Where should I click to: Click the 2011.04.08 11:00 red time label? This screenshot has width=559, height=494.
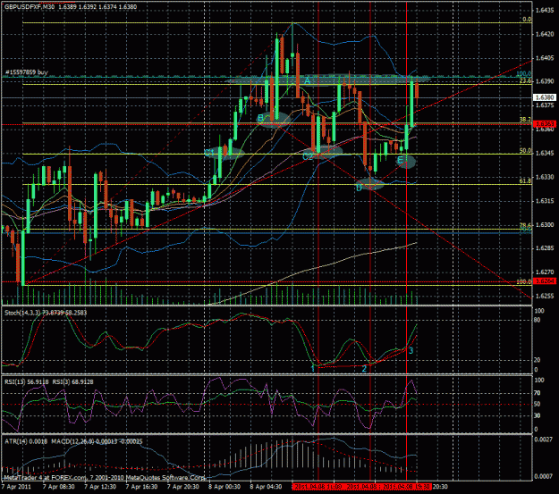click(318, 487)
